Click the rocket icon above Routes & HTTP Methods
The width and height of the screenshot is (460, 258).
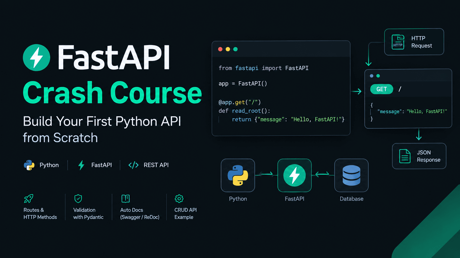pos(29,198)
